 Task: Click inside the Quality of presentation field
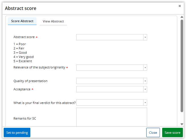[109, 81]
